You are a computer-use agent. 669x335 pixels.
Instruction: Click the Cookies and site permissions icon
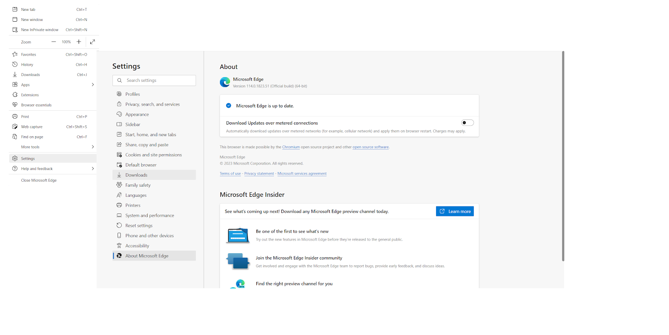coord(119,155)
